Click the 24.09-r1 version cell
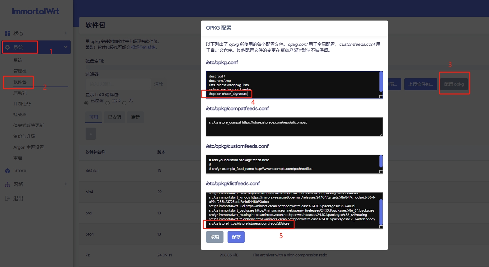 (x=165, y=255)
